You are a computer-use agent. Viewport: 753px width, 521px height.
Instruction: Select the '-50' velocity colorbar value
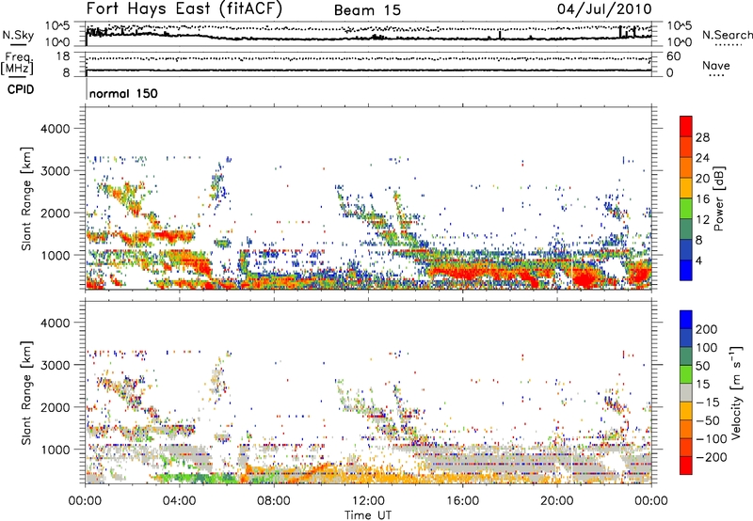coord(708,420)
